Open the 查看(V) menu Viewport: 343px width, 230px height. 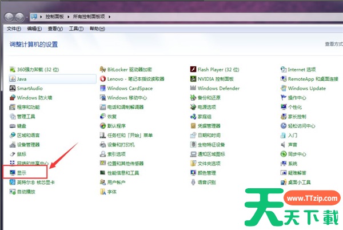pyautogui.click(x=55, y=28)
